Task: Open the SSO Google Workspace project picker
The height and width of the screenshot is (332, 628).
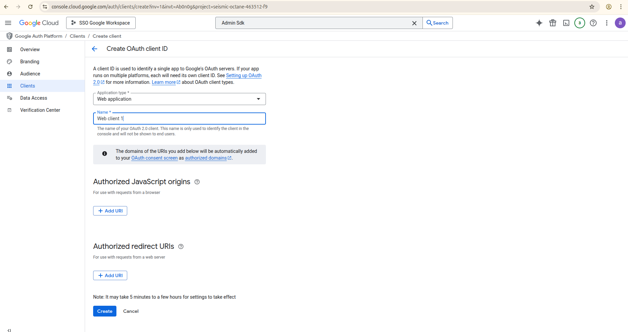Action: point(101,23)
